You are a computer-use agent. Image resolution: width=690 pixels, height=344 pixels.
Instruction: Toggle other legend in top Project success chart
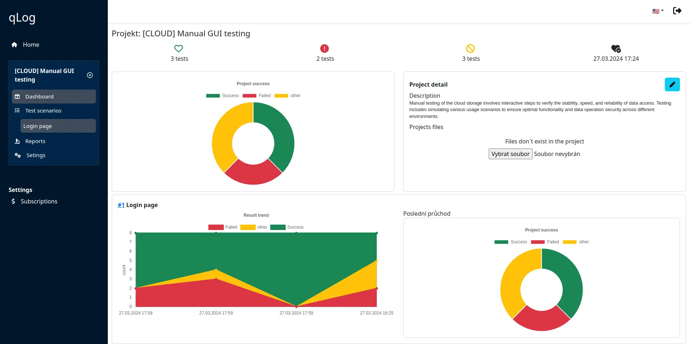pos(287,96)
